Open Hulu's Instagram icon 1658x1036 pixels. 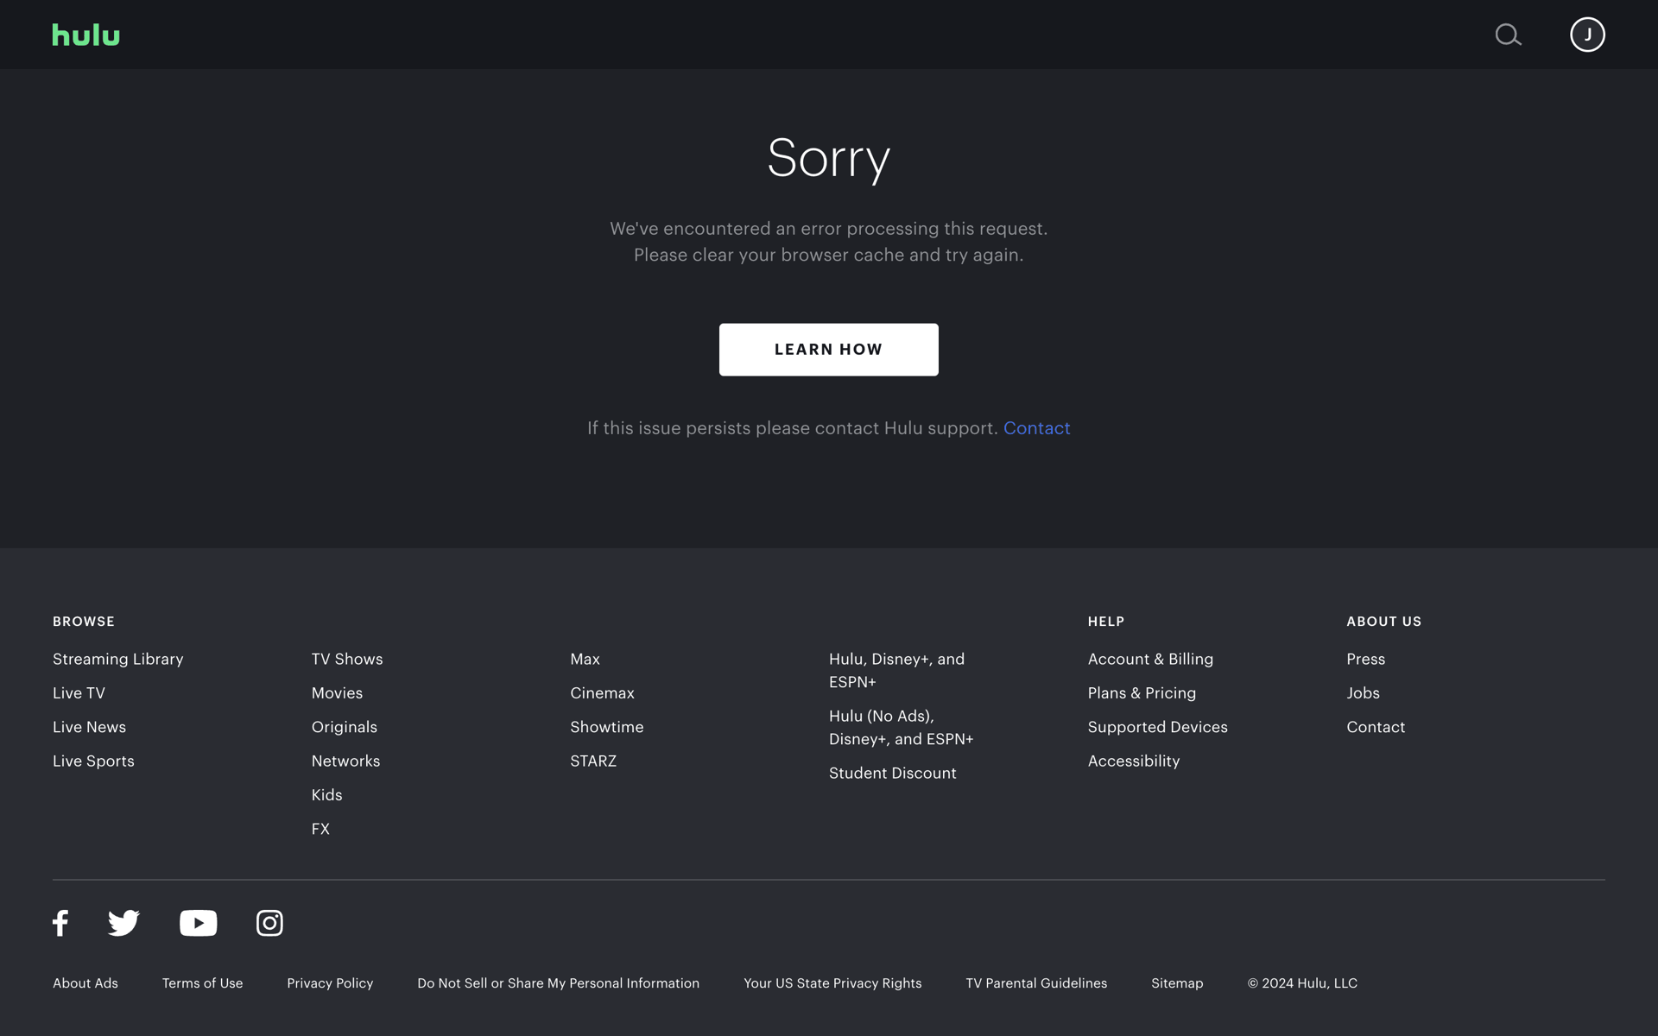coord(269,923)
